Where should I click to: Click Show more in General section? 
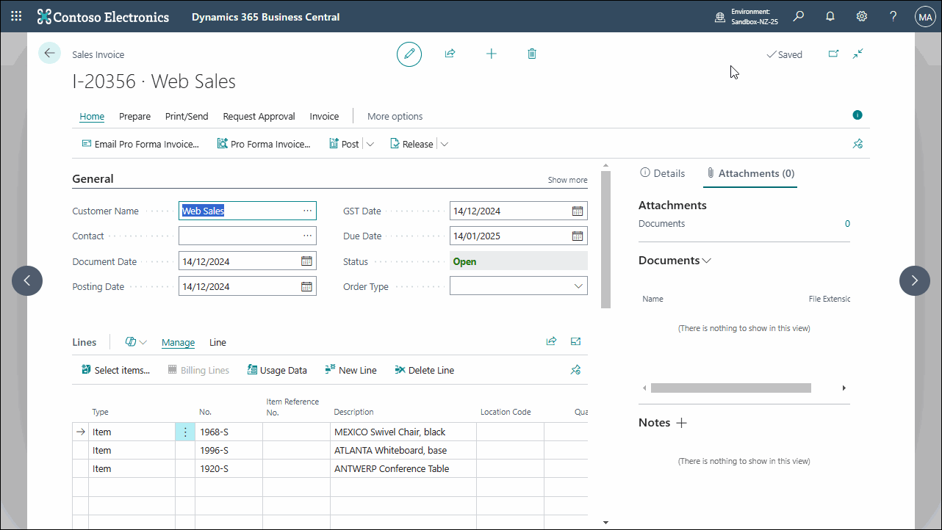[x=567, y=180]
